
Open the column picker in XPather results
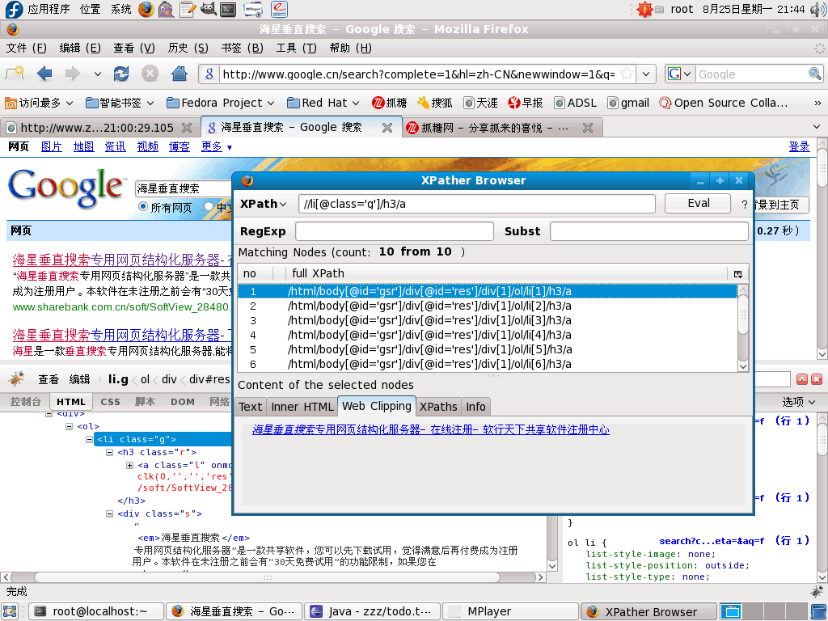coord(738,273)
